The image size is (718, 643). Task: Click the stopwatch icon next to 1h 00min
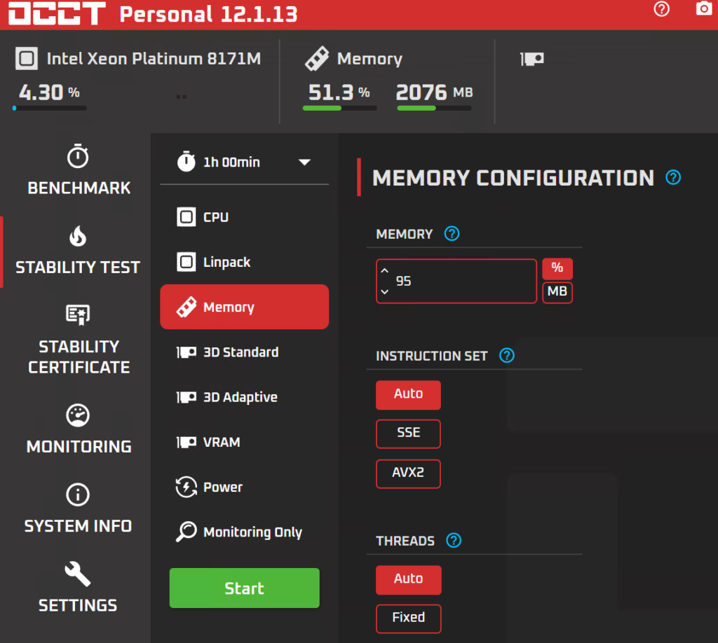pyautogui.click(x=186, y=161)
